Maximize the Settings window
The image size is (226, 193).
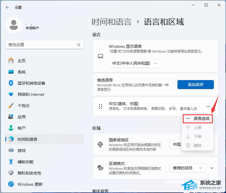point(206,5)
